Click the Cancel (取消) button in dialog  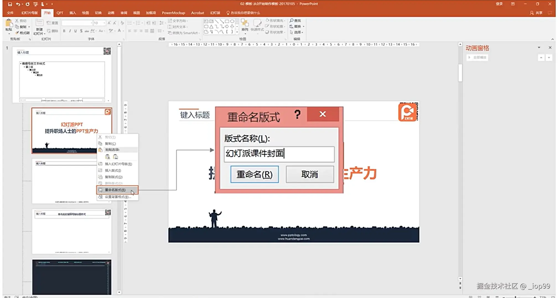click(310, 174)
